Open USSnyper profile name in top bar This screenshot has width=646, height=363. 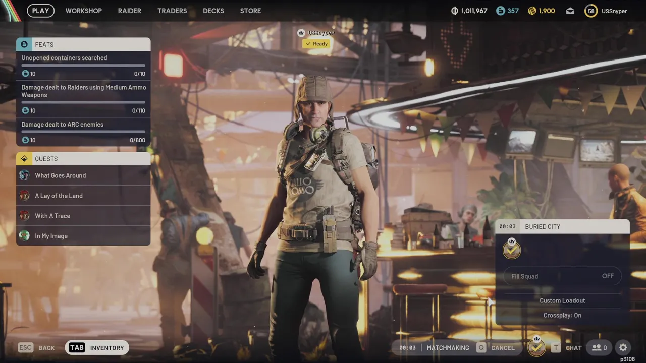[614, 11]
